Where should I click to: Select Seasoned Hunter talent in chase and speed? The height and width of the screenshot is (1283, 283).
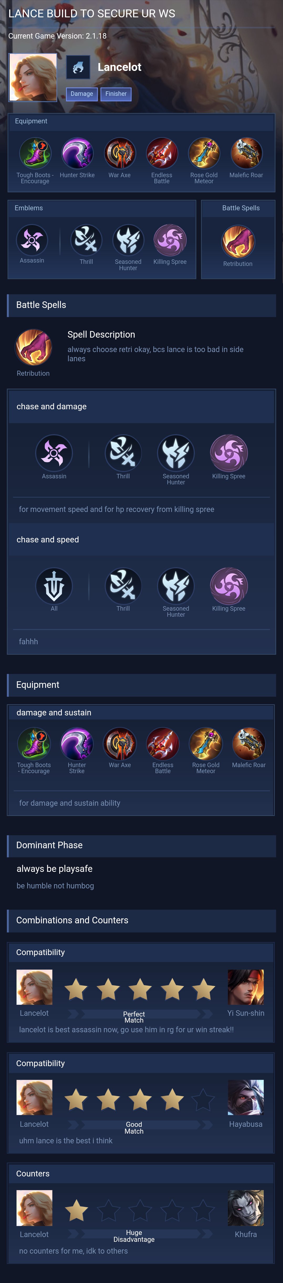coord(176,586)
